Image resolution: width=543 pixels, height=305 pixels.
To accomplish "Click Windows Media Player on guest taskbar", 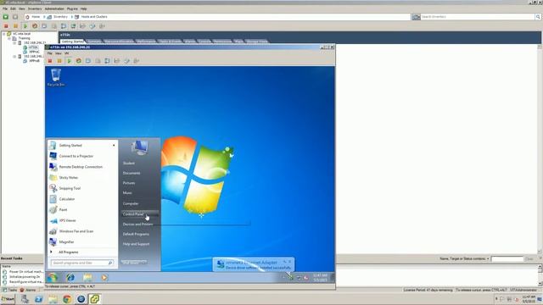I will (x=104, y=277).
